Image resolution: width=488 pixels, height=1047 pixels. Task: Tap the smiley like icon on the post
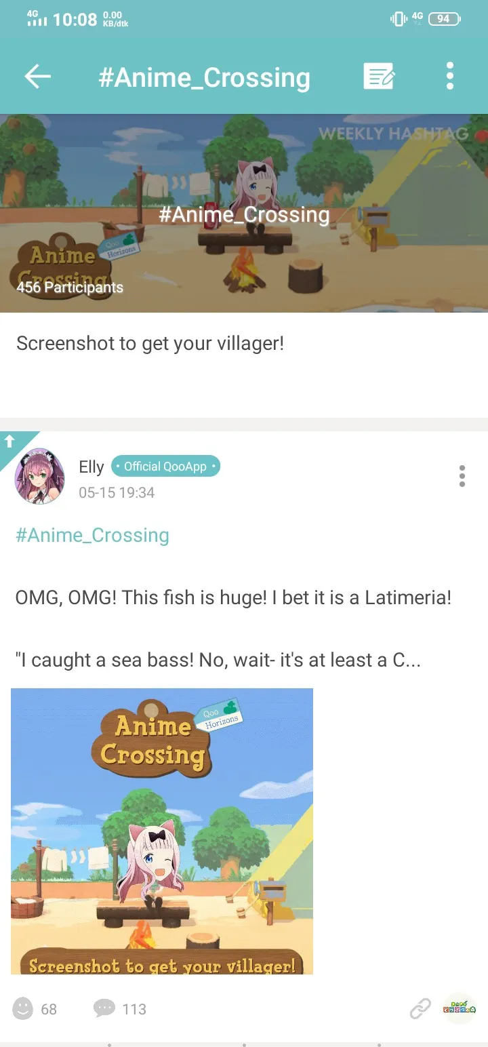(23, 1008)
